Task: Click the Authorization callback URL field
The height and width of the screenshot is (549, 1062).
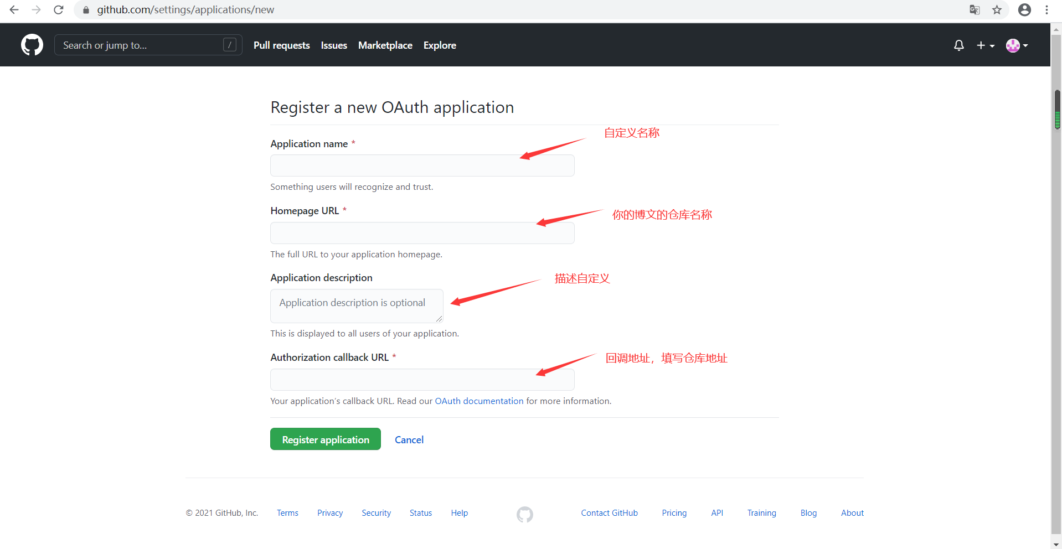Action: point(422,380)
